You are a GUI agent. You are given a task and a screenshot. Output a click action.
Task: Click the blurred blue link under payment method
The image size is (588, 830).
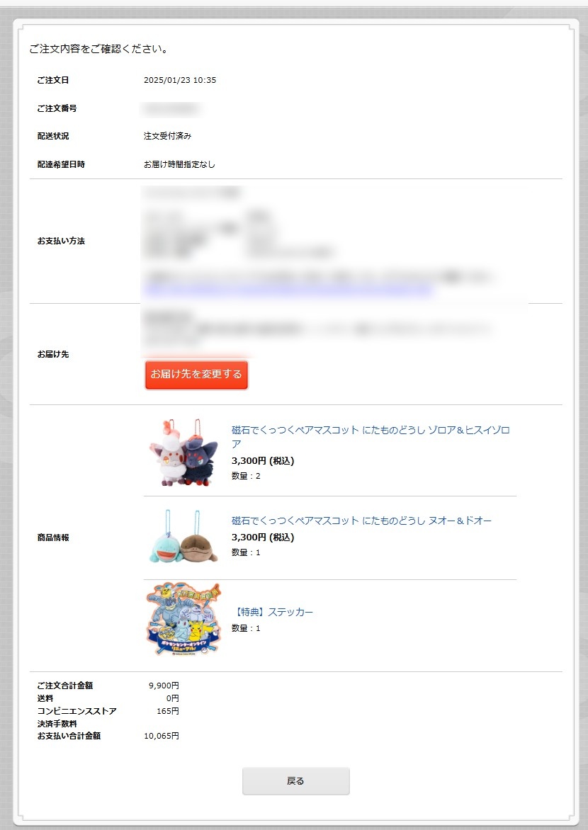[x=289, y=290]
